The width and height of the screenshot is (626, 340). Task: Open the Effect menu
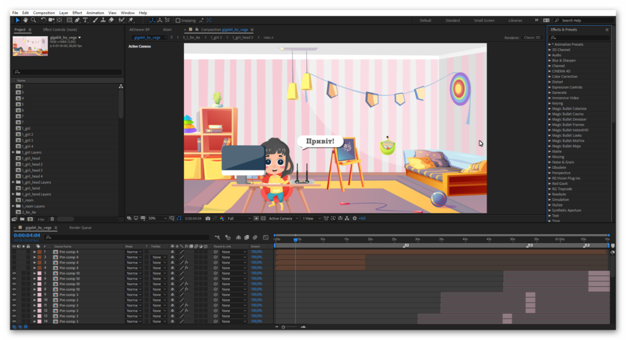coord(77,13)
